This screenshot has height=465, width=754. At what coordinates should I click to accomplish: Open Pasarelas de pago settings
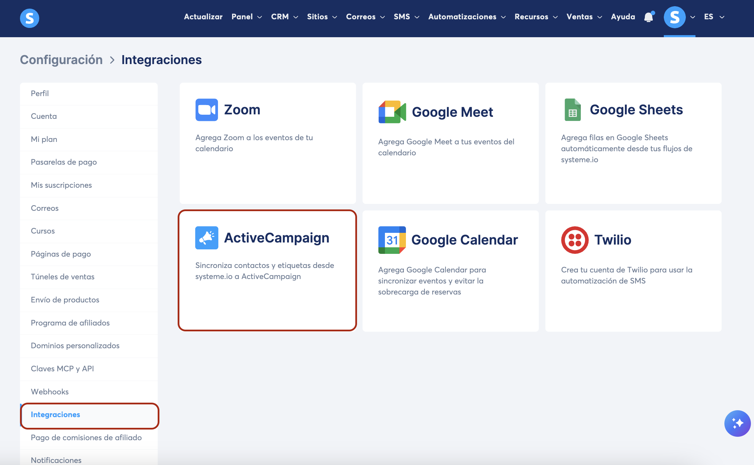[89, 162]
